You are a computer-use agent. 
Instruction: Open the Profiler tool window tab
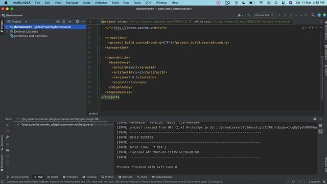point(107,177)
